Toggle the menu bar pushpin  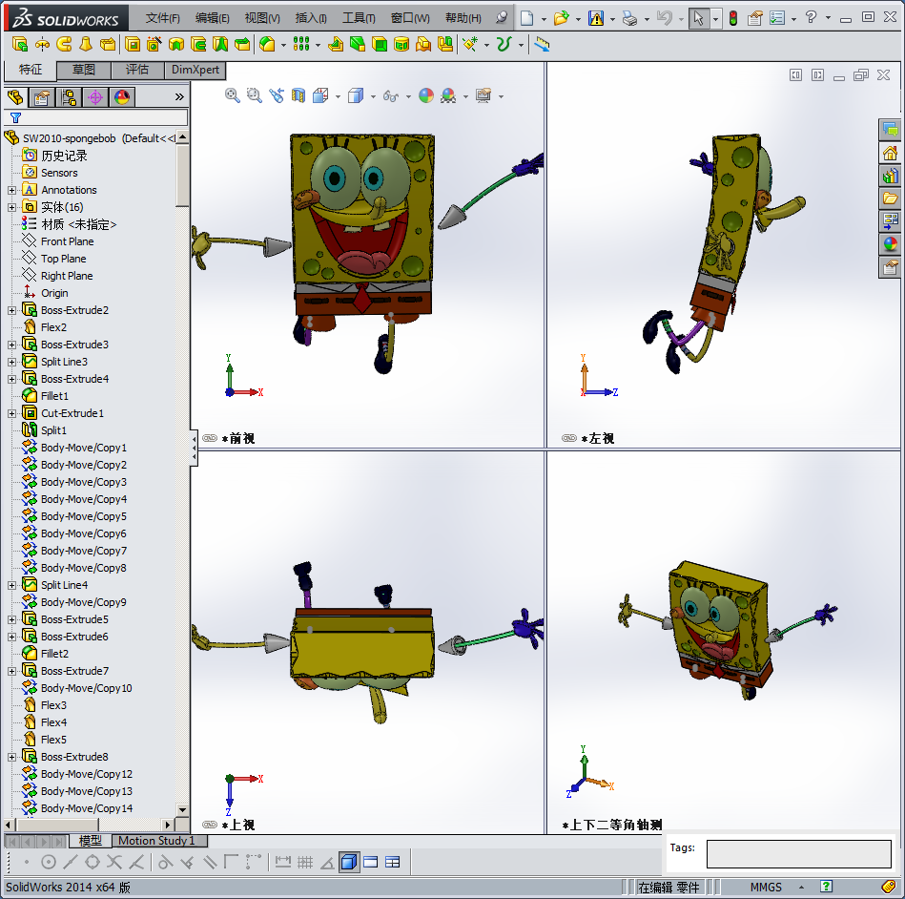point(503,17)
